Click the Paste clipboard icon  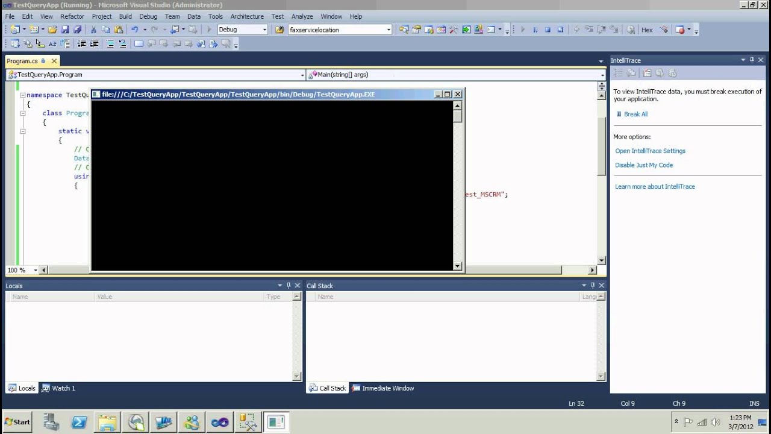(119, 30)
